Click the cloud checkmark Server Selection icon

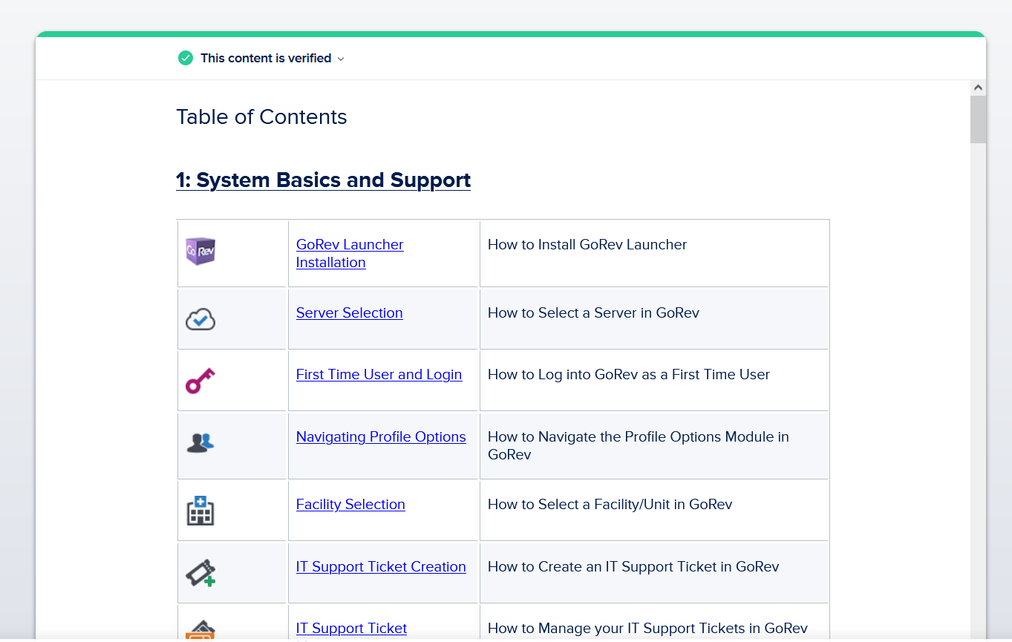tap(200, 319)
